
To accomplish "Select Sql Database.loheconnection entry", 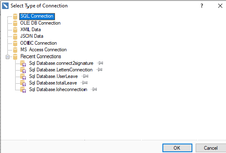I will 58,89.
